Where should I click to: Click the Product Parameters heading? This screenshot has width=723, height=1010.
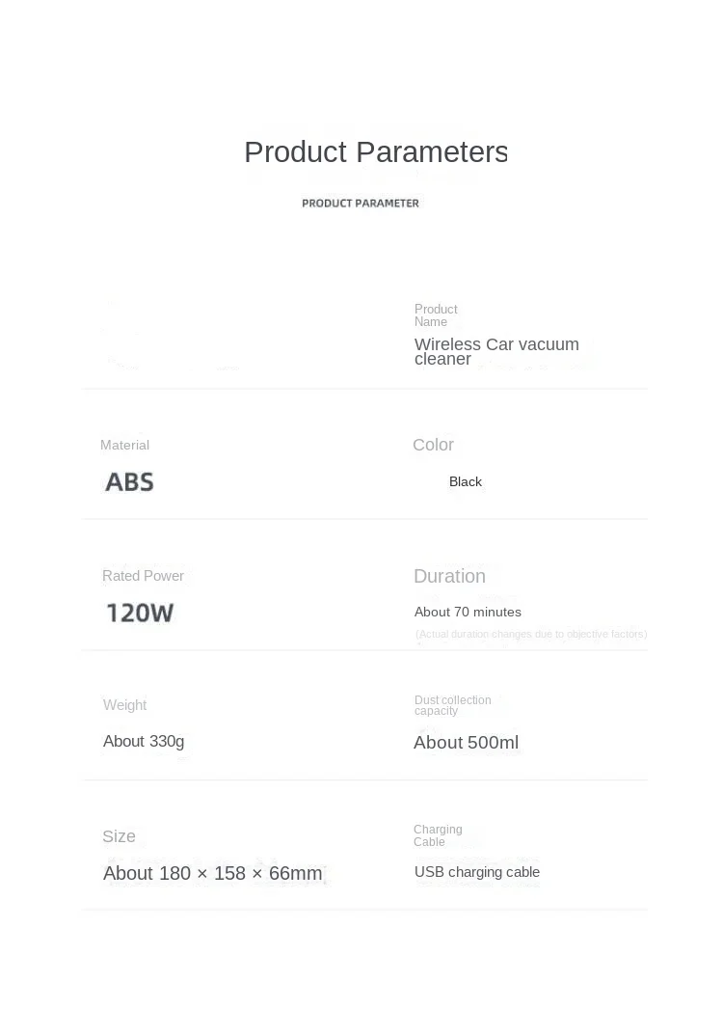[x=375, y=152]
